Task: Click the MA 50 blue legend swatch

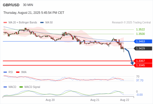Action: coord(42,23)
